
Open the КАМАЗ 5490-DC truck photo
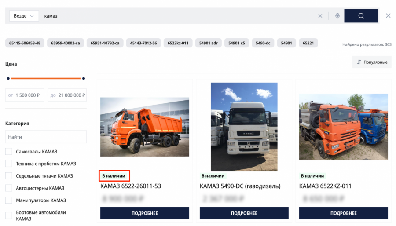click(x=244, y=127)
